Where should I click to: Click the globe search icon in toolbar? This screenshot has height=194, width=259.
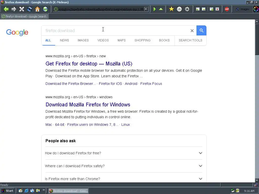45,9
